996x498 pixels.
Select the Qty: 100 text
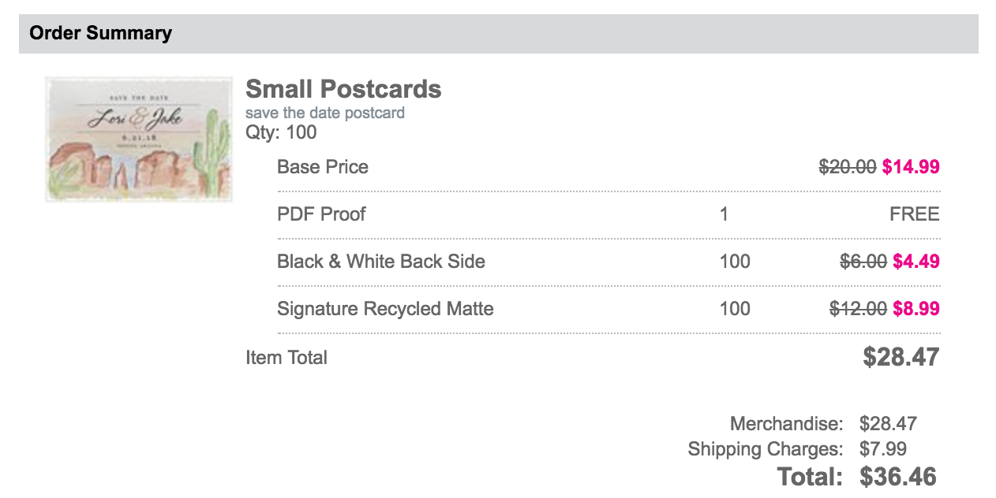(281, 132)
